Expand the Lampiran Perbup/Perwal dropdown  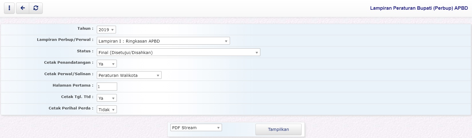(163, 41)
